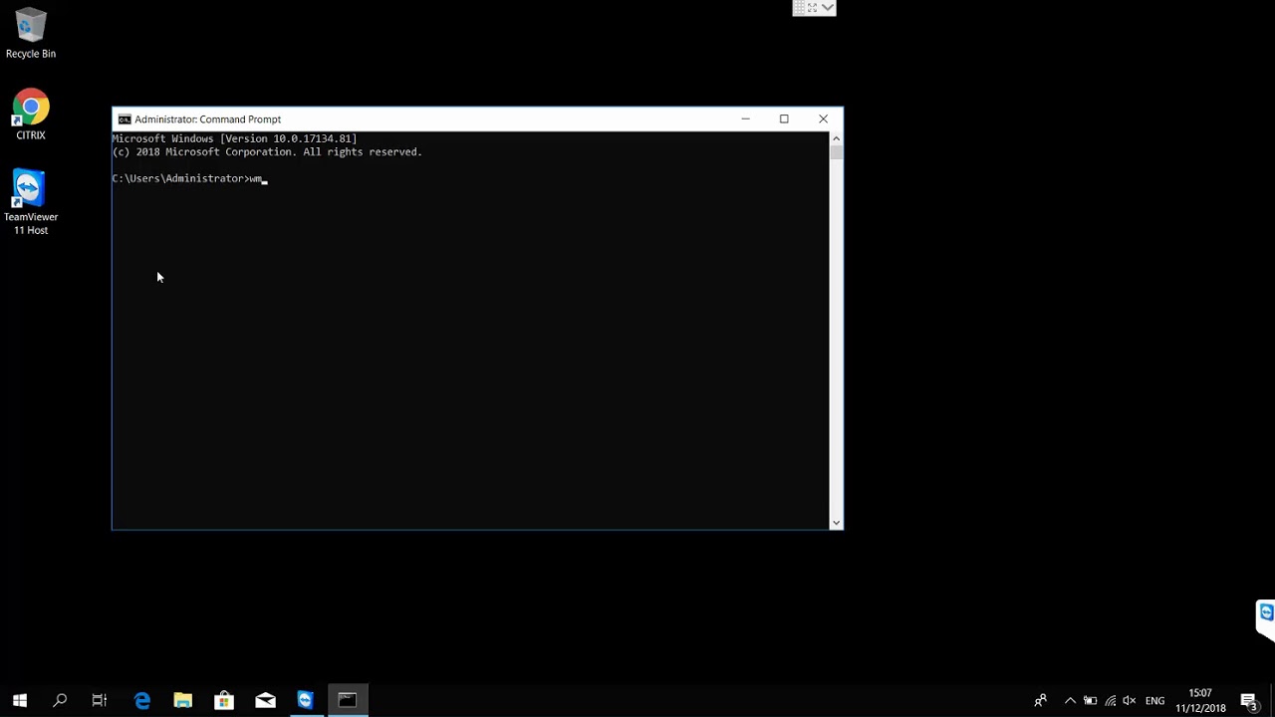Click the Command Prompt scrollbar down arrow
This screenshot has height=717, width=1275.
[836, 522]
